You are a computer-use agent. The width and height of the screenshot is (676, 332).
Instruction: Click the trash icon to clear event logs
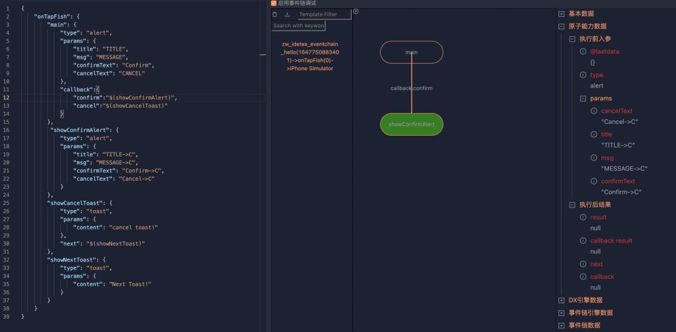275,14
